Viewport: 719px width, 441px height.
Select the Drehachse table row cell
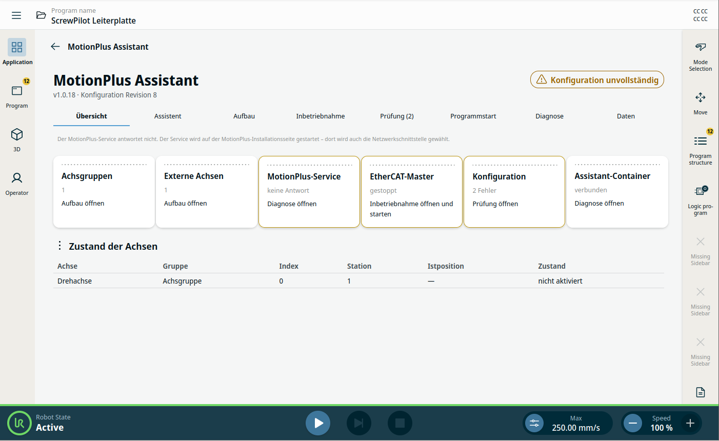pyautogui.click(x=75, y=281)
